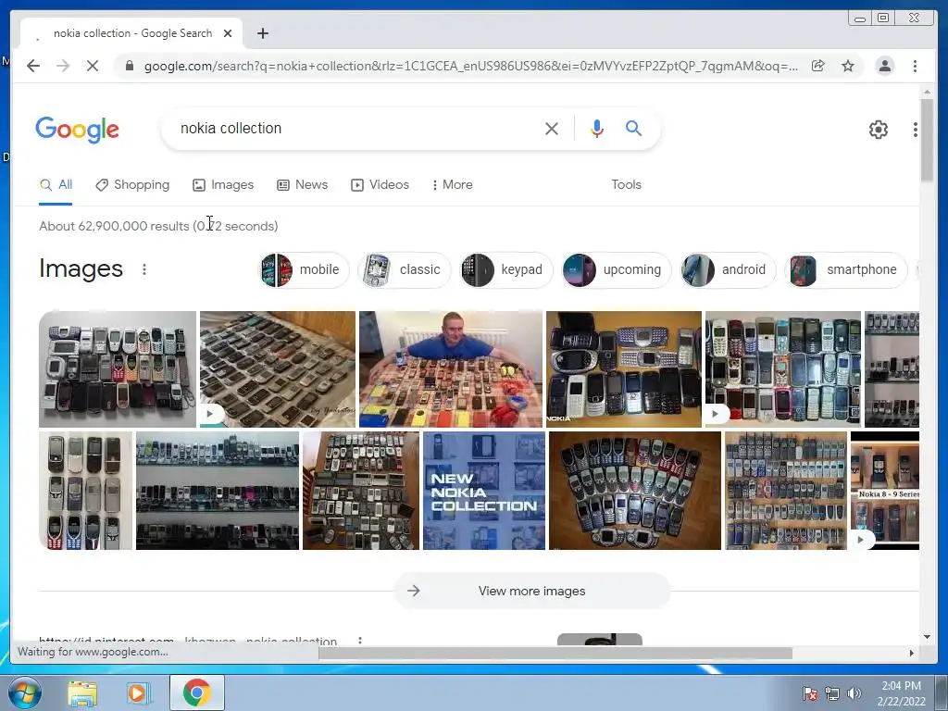Share this page from the address bar
Image resolution: width=948 pixels, height=711 pixels.
click(x=818, y=66)
